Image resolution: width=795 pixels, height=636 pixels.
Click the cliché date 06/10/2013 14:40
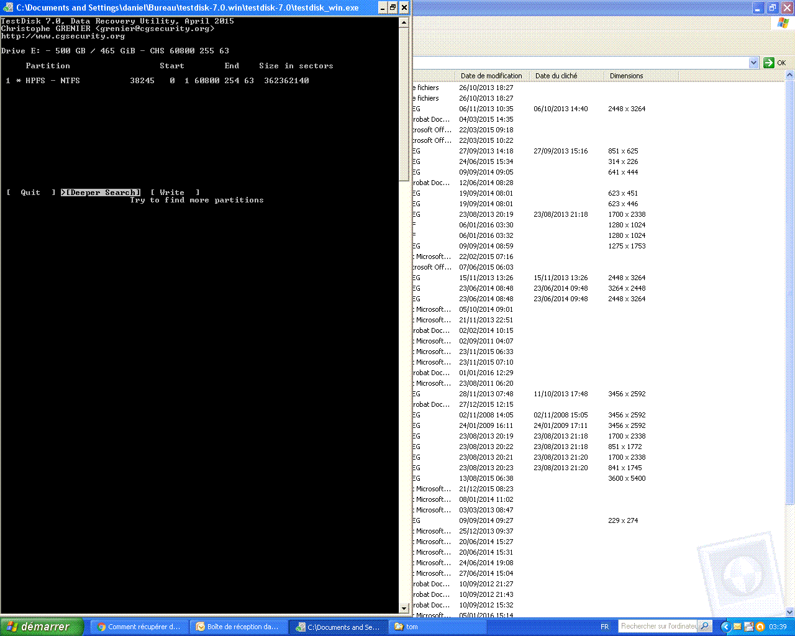[x=561, y=109]
